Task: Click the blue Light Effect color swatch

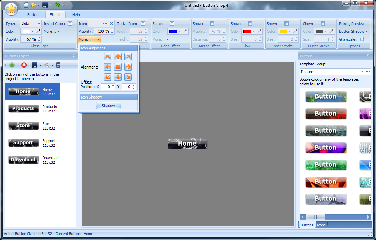Action: click(173, 31)
